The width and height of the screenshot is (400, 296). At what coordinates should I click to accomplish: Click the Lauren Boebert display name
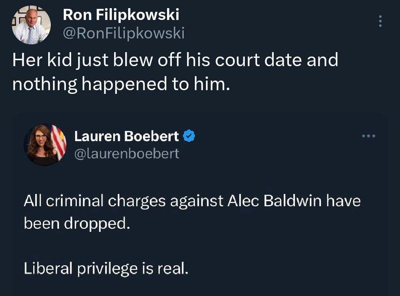127,136
